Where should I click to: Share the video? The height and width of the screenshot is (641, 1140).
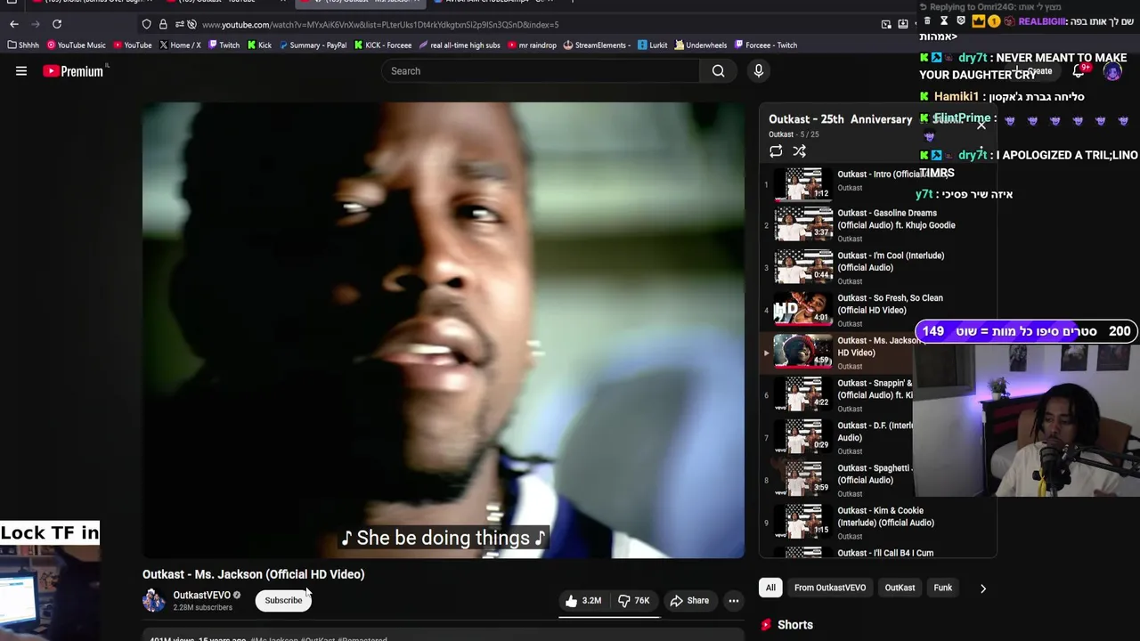689,601
